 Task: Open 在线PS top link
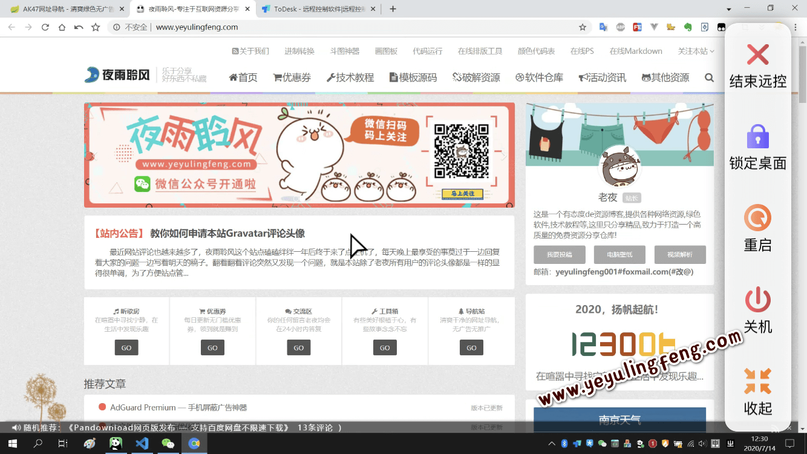pyautogui.click(x=582, y=51)
